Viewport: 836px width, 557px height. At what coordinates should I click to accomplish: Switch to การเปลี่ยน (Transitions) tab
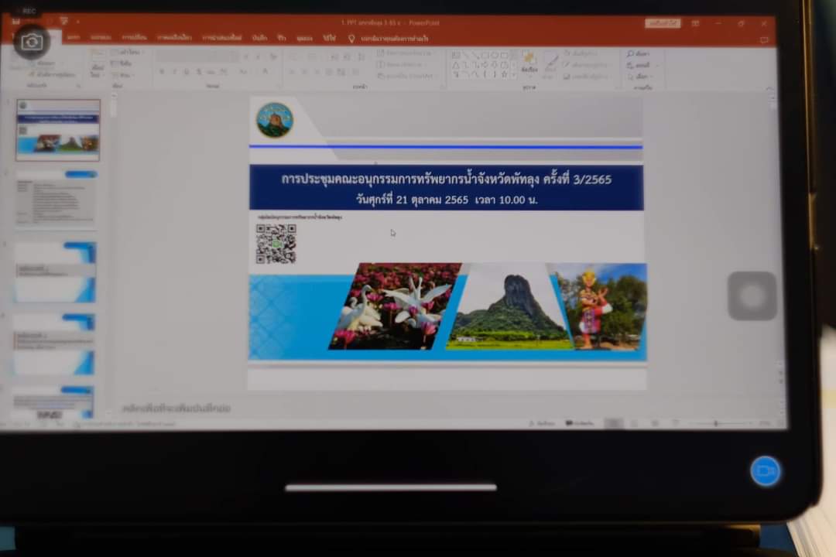134,37
